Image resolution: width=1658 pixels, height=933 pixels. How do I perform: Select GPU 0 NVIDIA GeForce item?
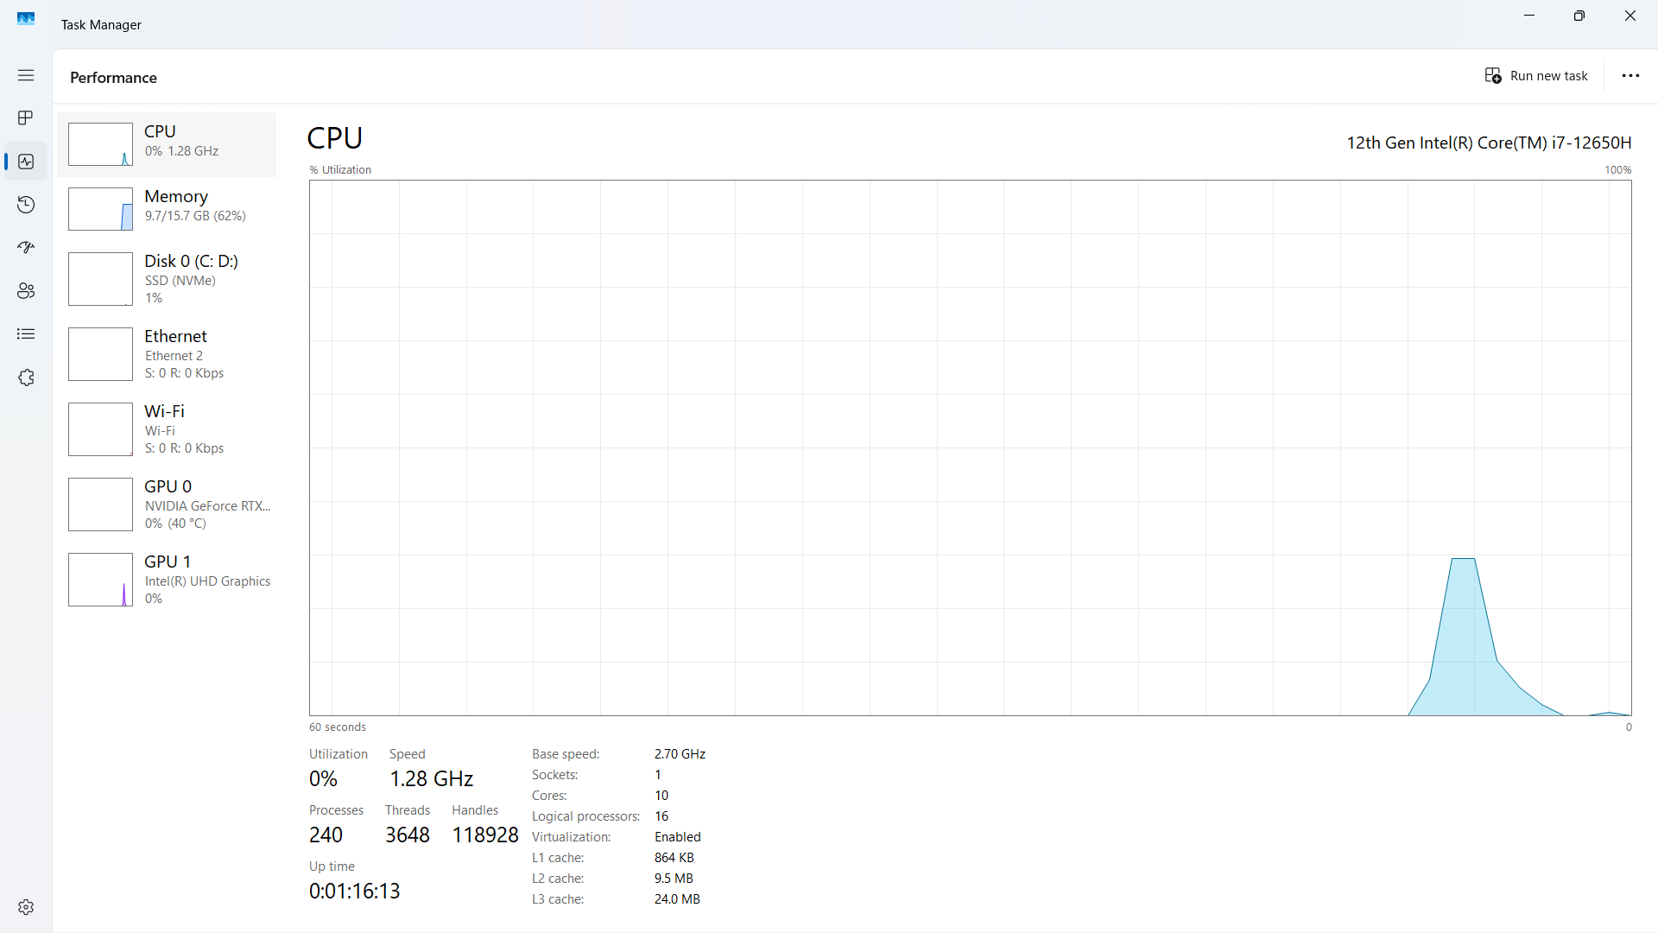point(167,504)
